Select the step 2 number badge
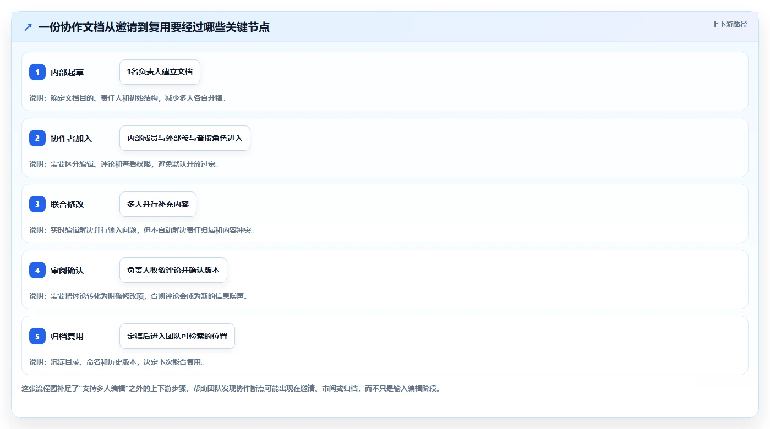Image resolution: width=770 pixels, height=429 pixels. pos(37,138)
